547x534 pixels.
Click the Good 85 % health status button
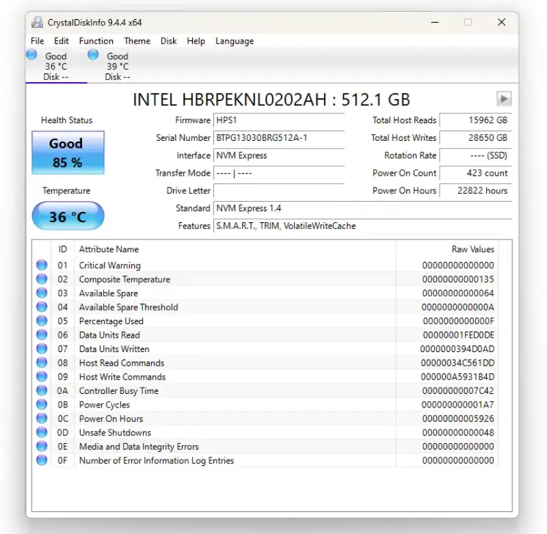tap(68, 152)
